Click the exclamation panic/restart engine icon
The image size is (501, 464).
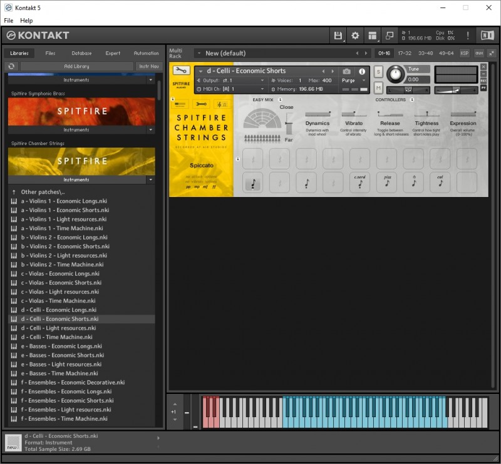click(468, 36)
